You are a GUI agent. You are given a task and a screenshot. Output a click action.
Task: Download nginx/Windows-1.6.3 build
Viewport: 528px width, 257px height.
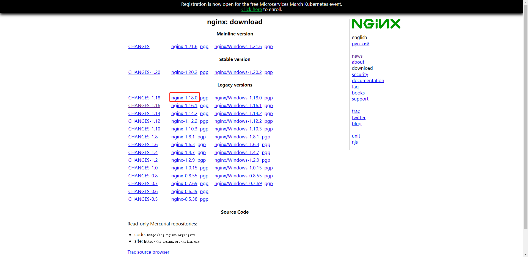[x=237, y=144]
